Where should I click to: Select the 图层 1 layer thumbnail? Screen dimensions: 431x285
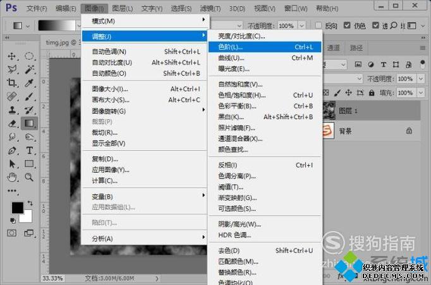[x=329, y=110]
